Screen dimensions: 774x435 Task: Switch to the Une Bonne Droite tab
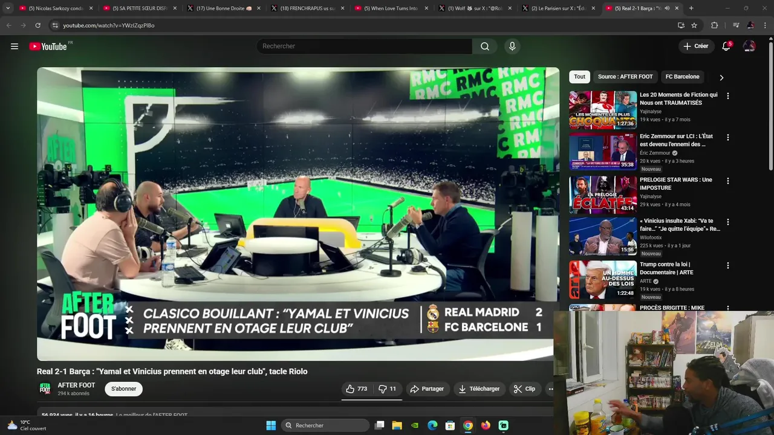point(223,8)
